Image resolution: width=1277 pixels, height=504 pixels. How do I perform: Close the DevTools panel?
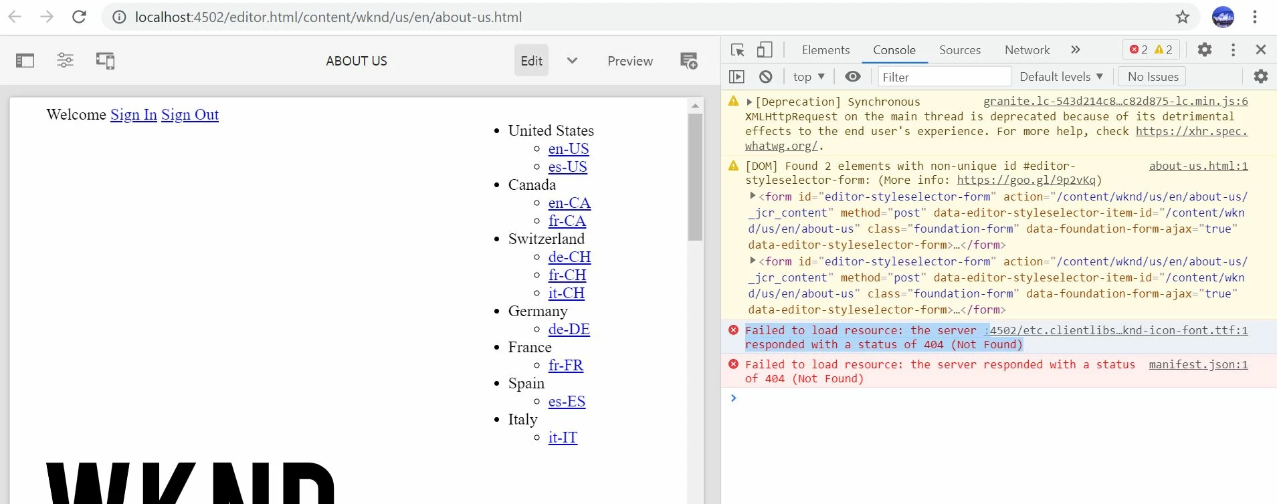1261,49
